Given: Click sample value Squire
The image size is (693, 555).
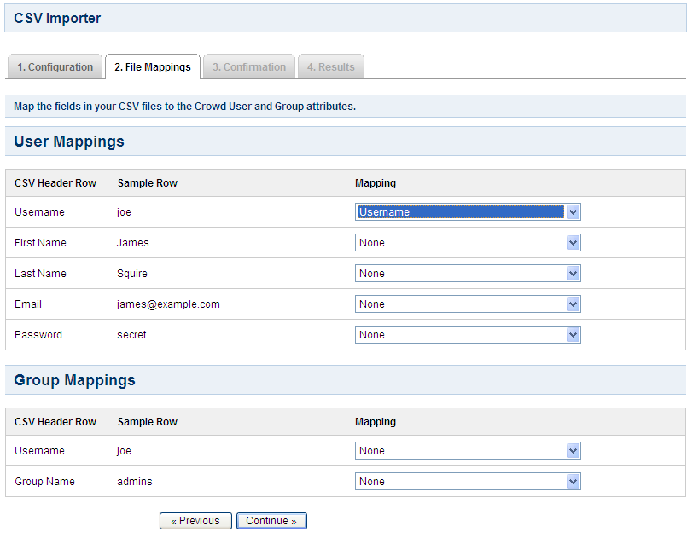Looking at the screenshot, I should [x=132, y=274].
